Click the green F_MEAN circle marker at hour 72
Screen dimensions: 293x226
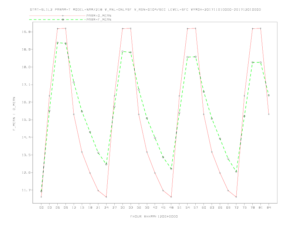click(236, 172)
